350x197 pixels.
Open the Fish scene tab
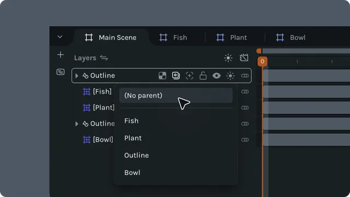point(173,38)
